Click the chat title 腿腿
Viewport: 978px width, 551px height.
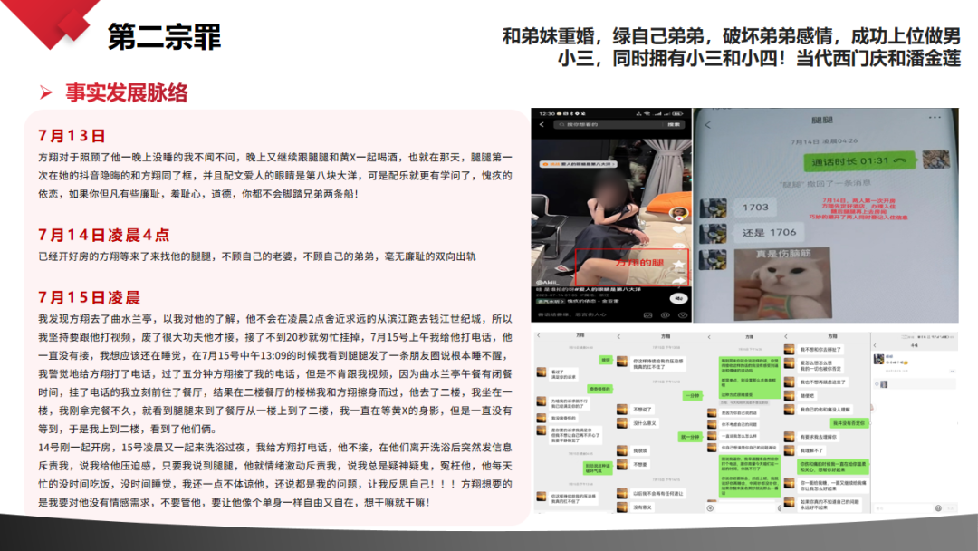[x=822, y=120]
